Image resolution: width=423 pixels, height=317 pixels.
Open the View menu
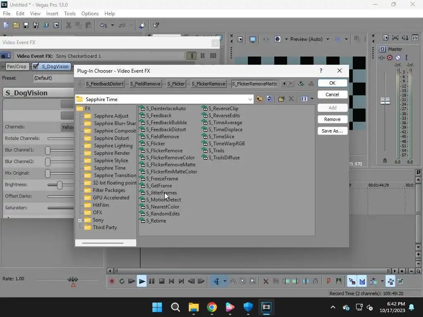[x=35, y=14]
